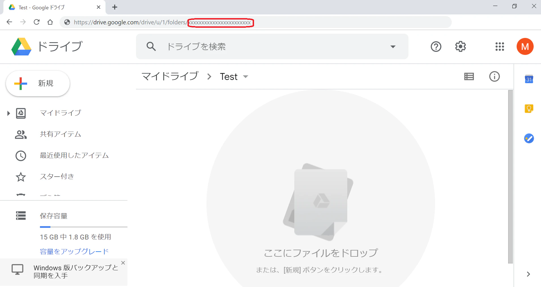Open the account avatar M
This screenshot has height=287, width=541.
coord(525,46)
